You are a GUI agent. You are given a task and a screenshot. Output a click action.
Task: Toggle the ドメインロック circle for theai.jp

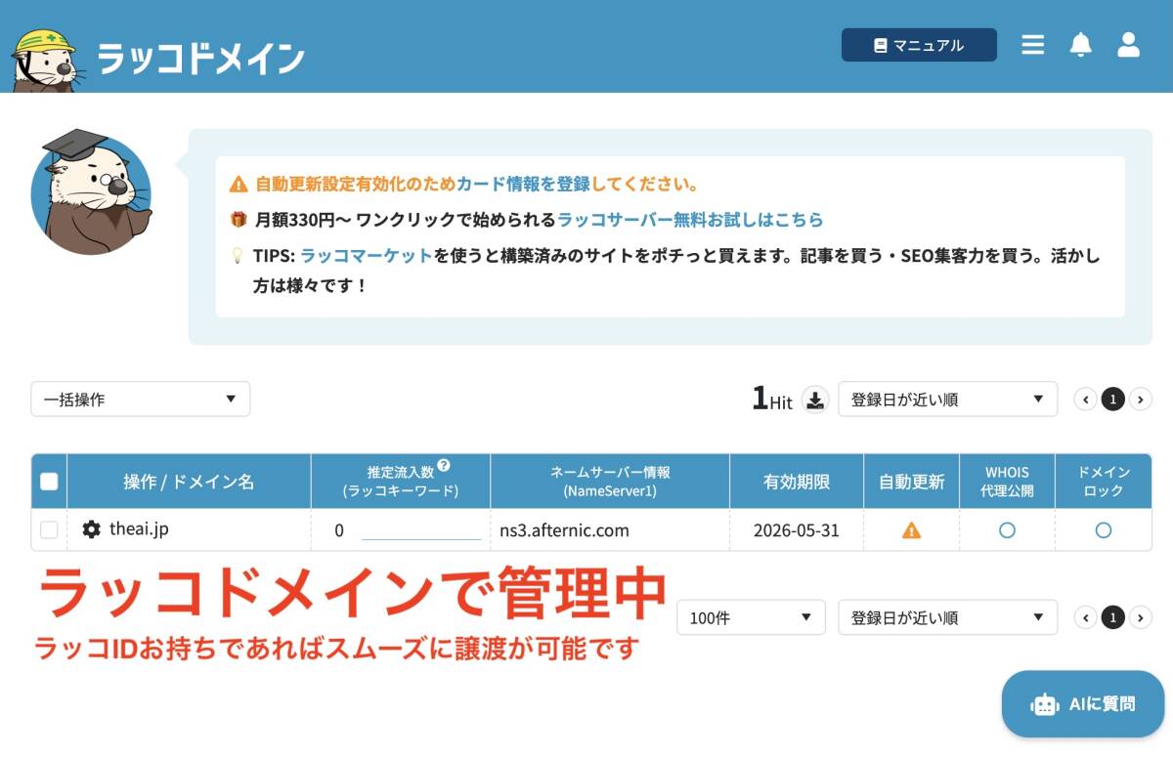click(1104, 530)
